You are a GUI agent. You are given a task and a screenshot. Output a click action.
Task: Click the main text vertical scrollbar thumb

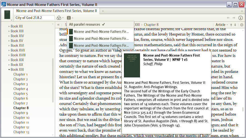(x=243, y=109)
